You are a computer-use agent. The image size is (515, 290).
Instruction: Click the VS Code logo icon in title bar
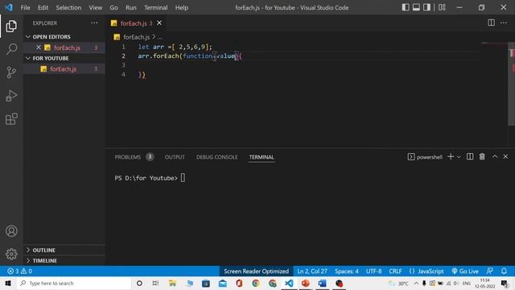pos(9,7)
